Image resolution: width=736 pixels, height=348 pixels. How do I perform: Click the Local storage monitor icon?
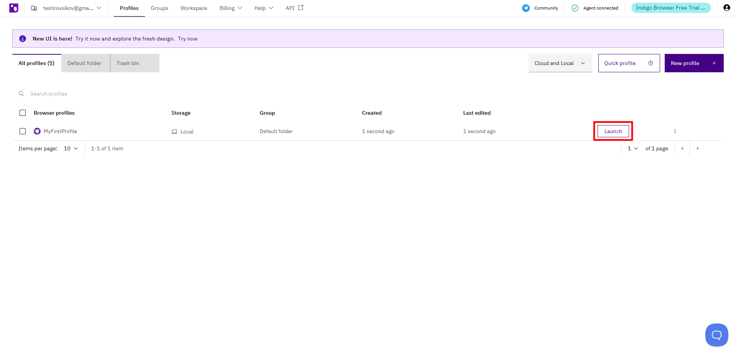click(174, 131)
